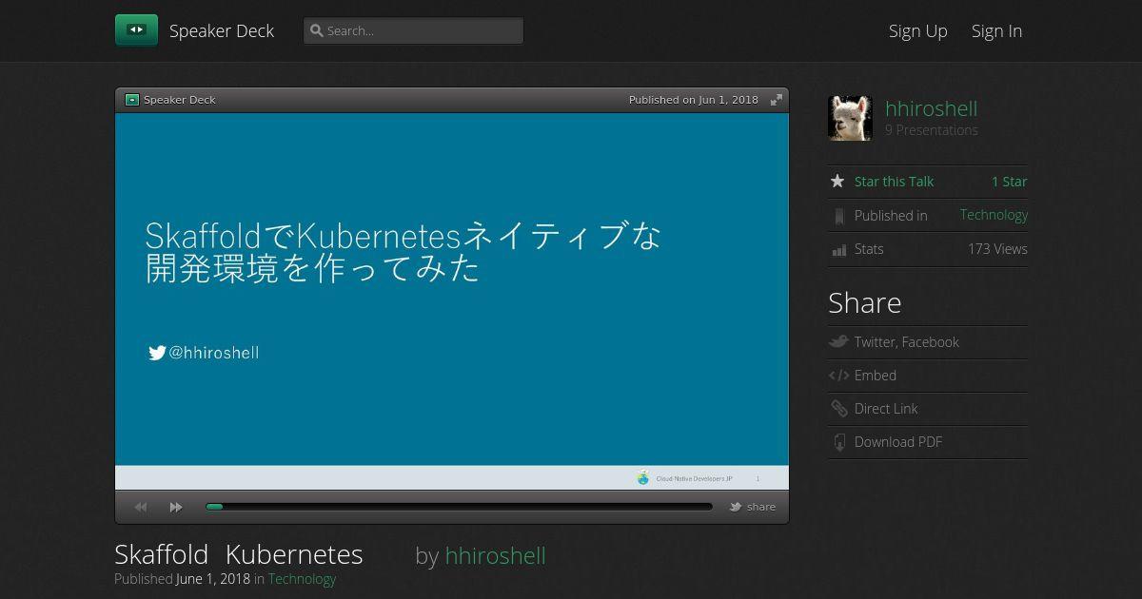Click the Skaffold Kubernetes talk title
The height and width of the screenshot is (599, 1142).
coord(239,554)
